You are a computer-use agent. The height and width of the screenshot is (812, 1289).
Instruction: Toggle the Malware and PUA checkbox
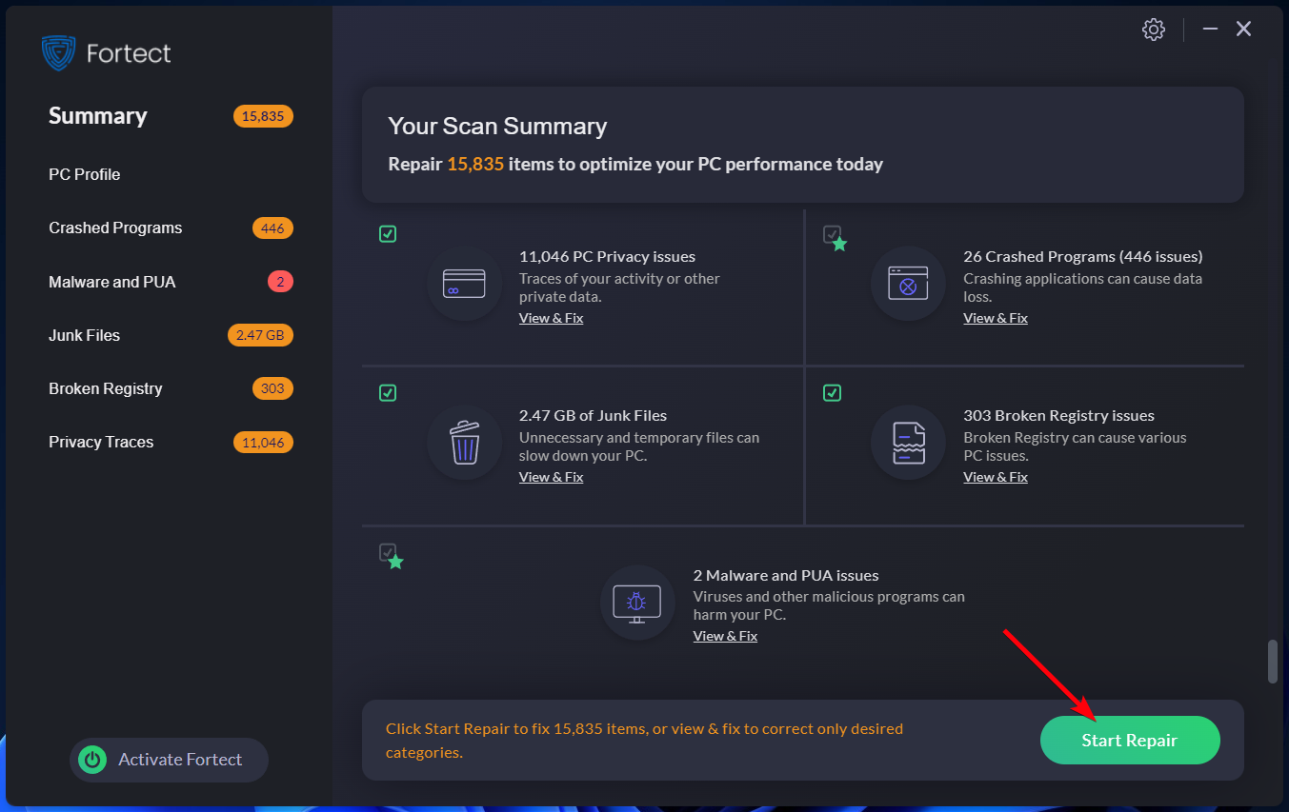click(x=388, y=552)
